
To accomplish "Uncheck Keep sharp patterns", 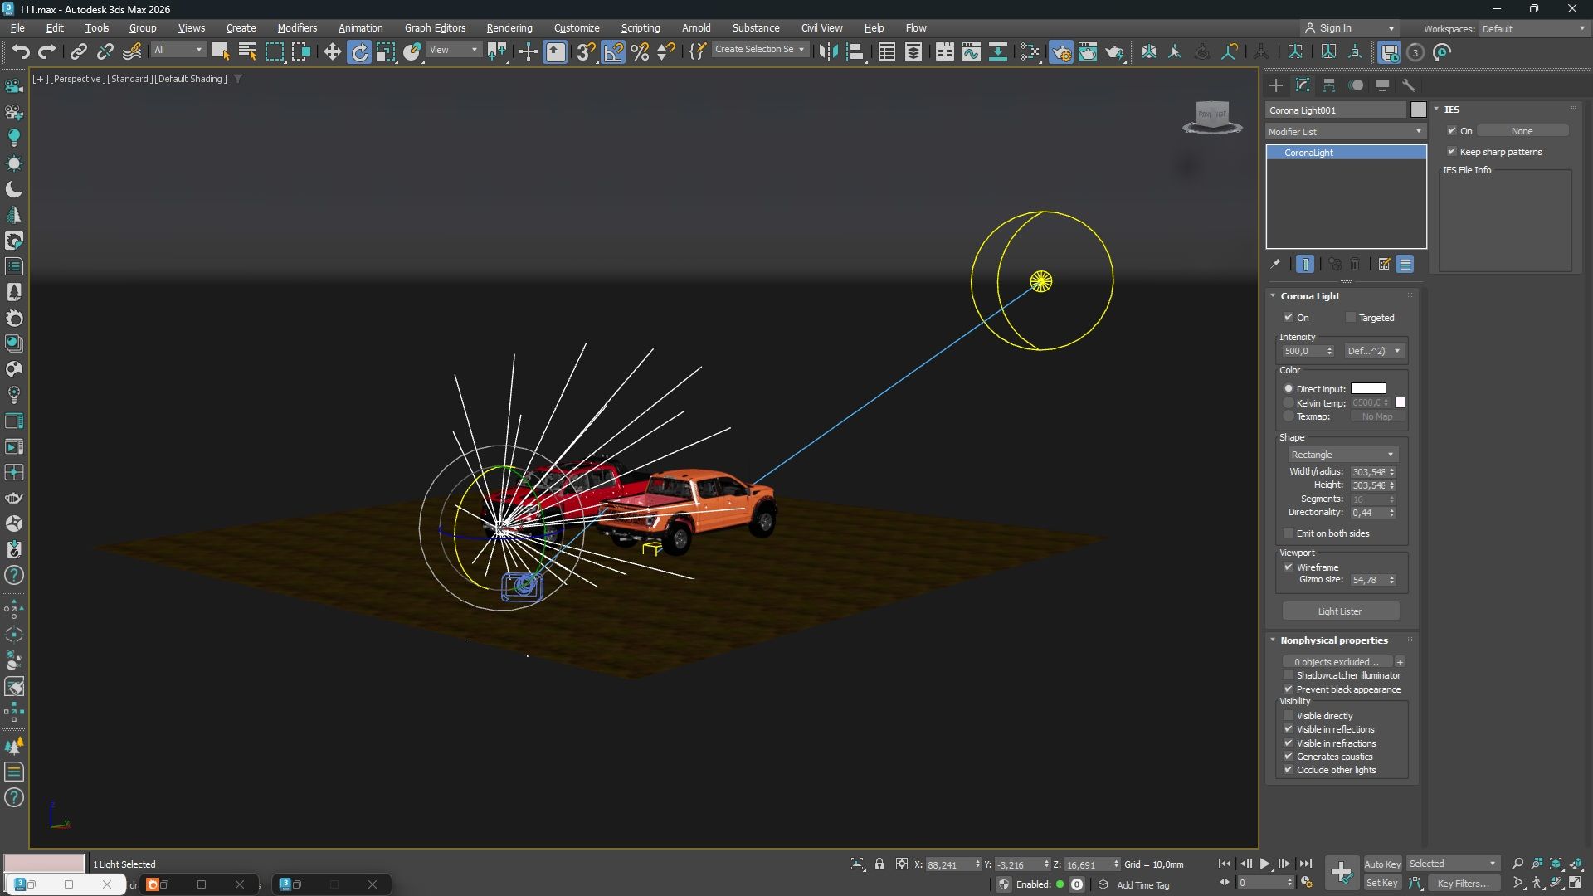I will (x=1454, y=151).
